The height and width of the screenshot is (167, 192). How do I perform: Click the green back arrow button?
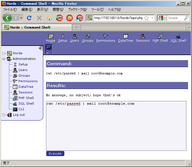[7, 18]
